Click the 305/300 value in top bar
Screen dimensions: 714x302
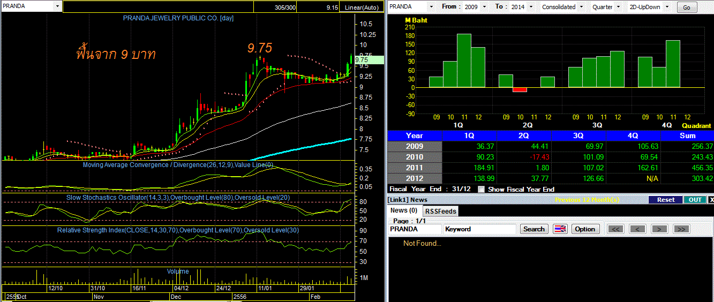click(284, 7)
